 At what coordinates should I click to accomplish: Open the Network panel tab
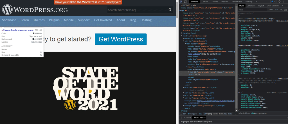coord(225,1)
